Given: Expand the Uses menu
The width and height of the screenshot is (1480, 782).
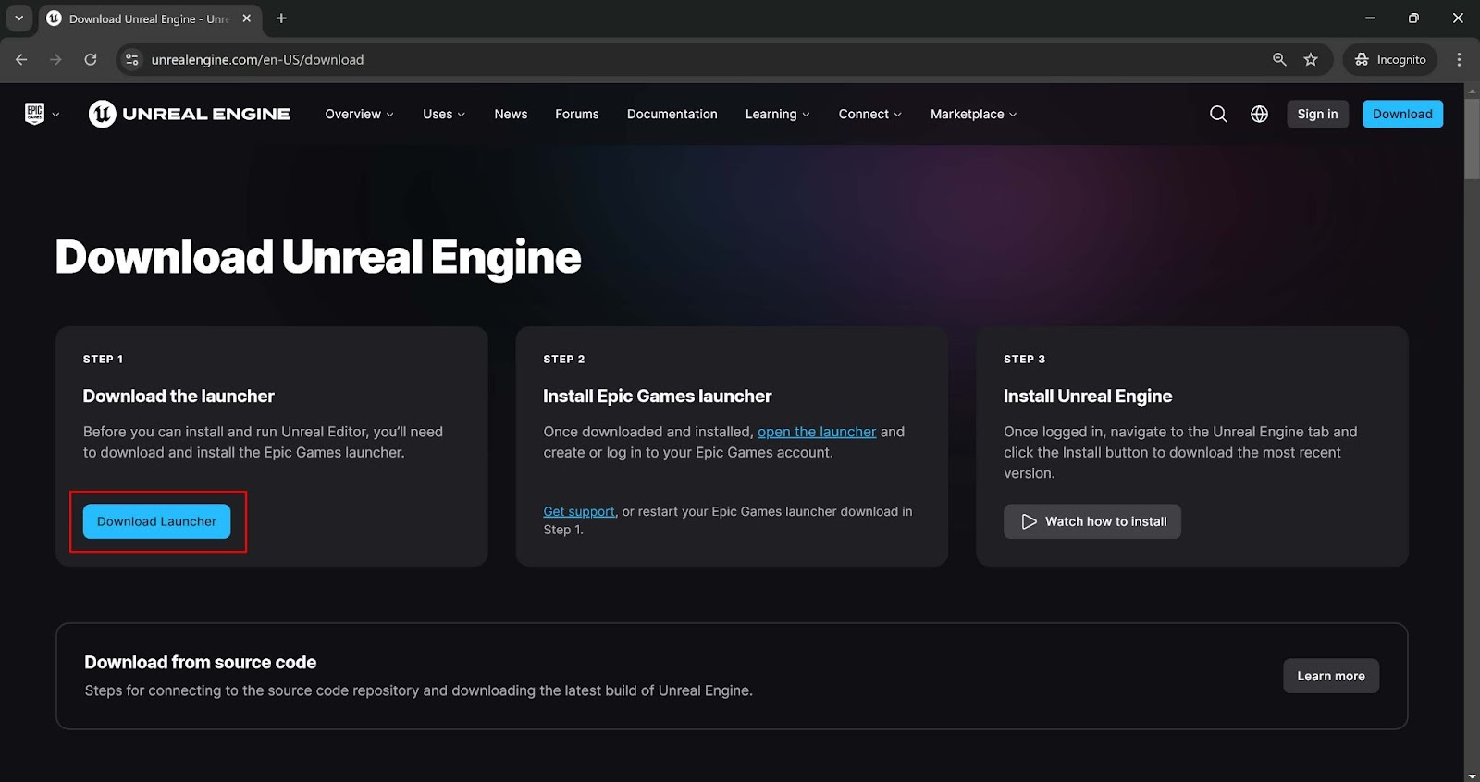Looking at the screenshot, I should pyautogui.click(x=444, y=114).
